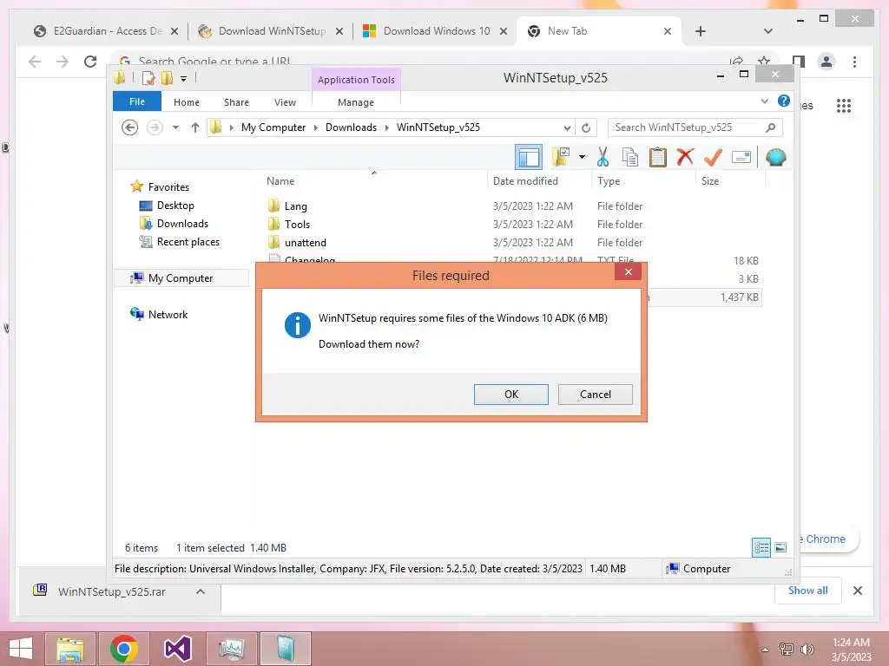The image size is (889, 666).
Task: Click Explorer forward navigation arrow
Action: [x=155, y=127]
